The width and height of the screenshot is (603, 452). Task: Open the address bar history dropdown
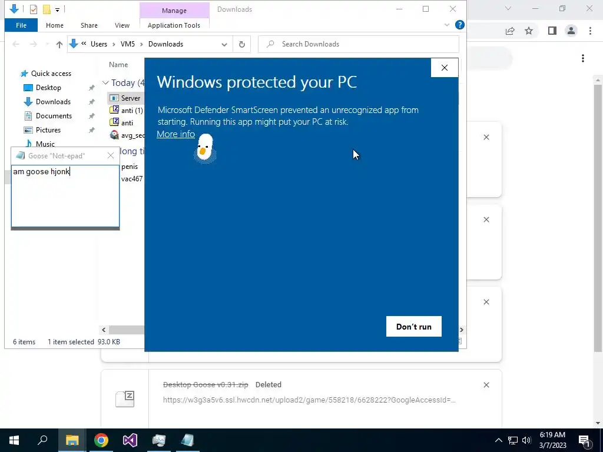point(224,44)
